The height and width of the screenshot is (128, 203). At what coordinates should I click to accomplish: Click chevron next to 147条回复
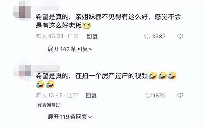click(x=91, y=49)
